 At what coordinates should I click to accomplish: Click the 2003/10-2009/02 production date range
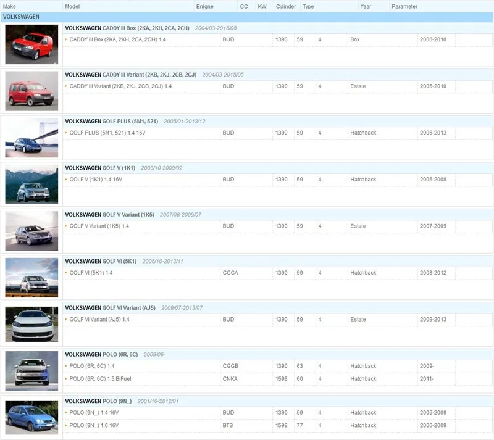(x=162, y=168)
